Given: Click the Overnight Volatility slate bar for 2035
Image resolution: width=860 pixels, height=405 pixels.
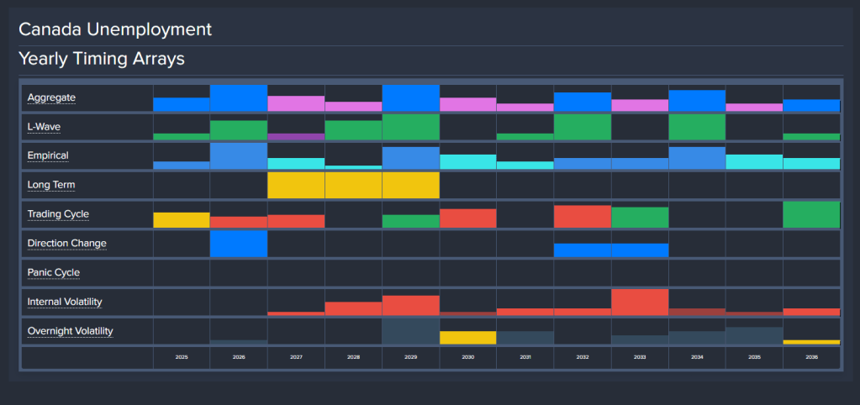Looking at the screenshot, I should 754,335.
